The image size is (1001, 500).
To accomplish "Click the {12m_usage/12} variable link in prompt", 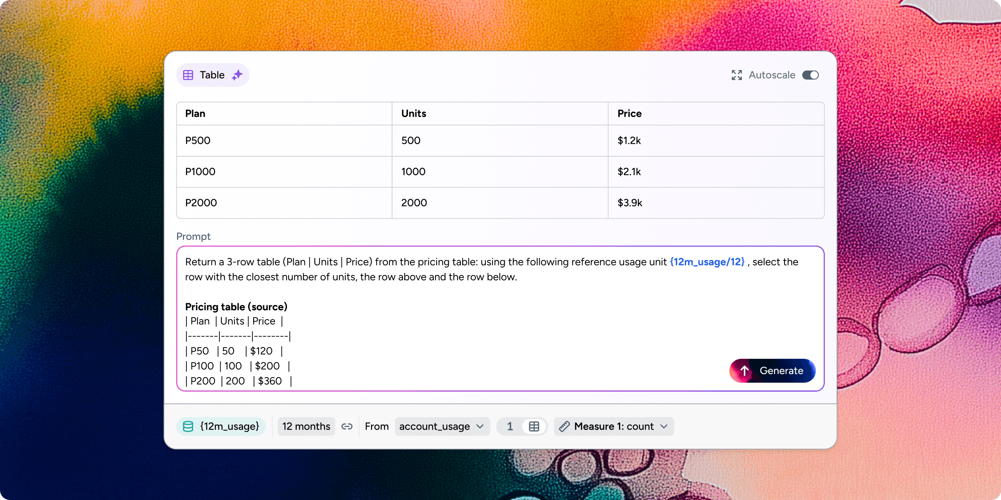I will point(707,262).
